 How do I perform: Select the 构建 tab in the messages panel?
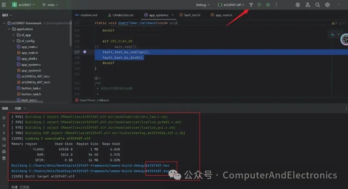(x=18, y=109)
